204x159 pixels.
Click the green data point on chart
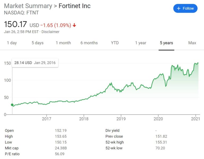point(12,105)
